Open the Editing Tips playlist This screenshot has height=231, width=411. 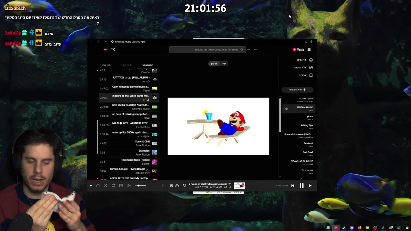(x=298, y=127)
